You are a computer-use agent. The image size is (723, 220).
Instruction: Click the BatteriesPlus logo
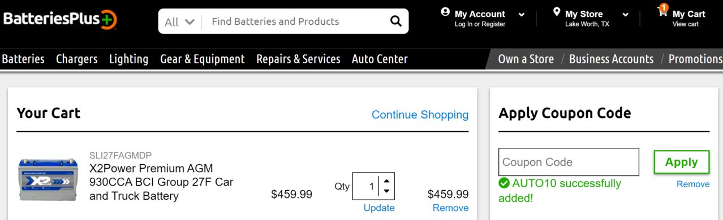(x=60, y=20)
